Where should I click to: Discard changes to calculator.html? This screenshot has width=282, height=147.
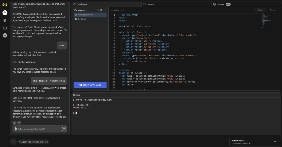pos(273,10)
